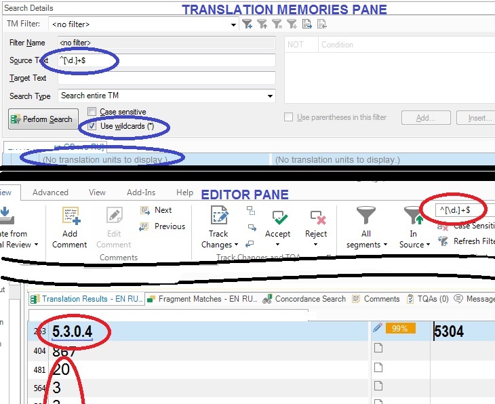Click inside the Target Text field
495x404 pixels.
click(x=167, y=78)
